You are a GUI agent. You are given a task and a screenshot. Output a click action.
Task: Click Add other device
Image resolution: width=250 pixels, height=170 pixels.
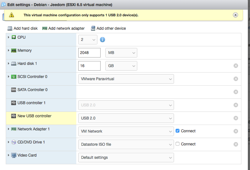108,28
